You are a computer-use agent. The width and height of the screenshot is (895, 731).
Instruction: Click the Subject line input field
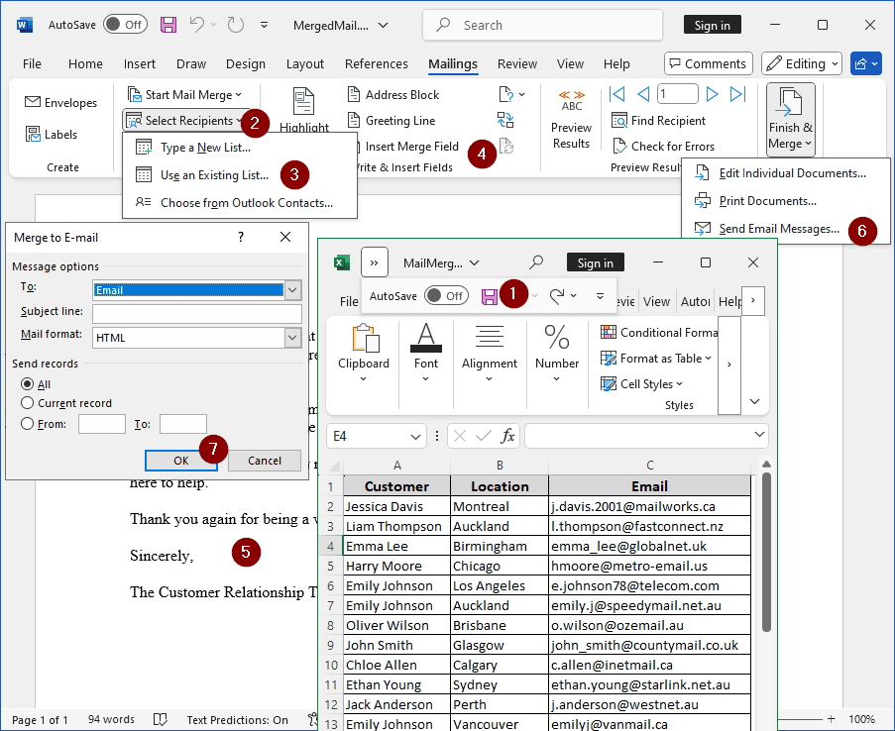197,313
